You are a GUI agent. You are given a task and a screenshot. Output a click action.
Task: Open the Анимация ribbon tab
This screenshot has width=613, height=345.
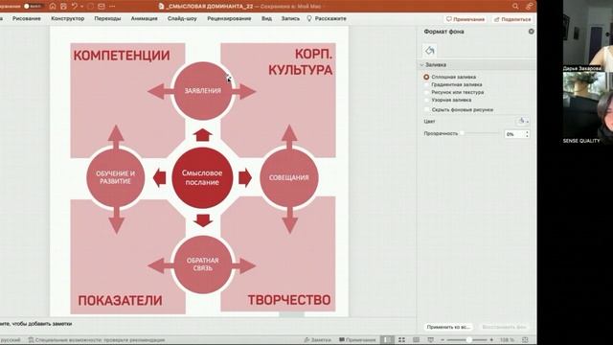[x=145, y=18]
